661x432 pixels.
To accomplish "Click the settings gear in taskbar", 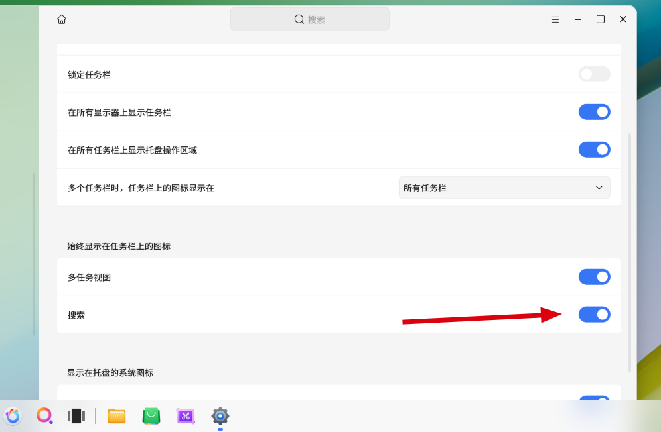I will click(x=220, y=416).
